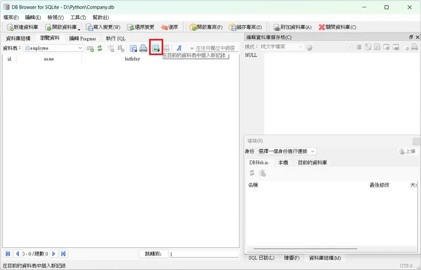Click the insert new record icon
Screen dimensions: 421x270
[156, 48]
